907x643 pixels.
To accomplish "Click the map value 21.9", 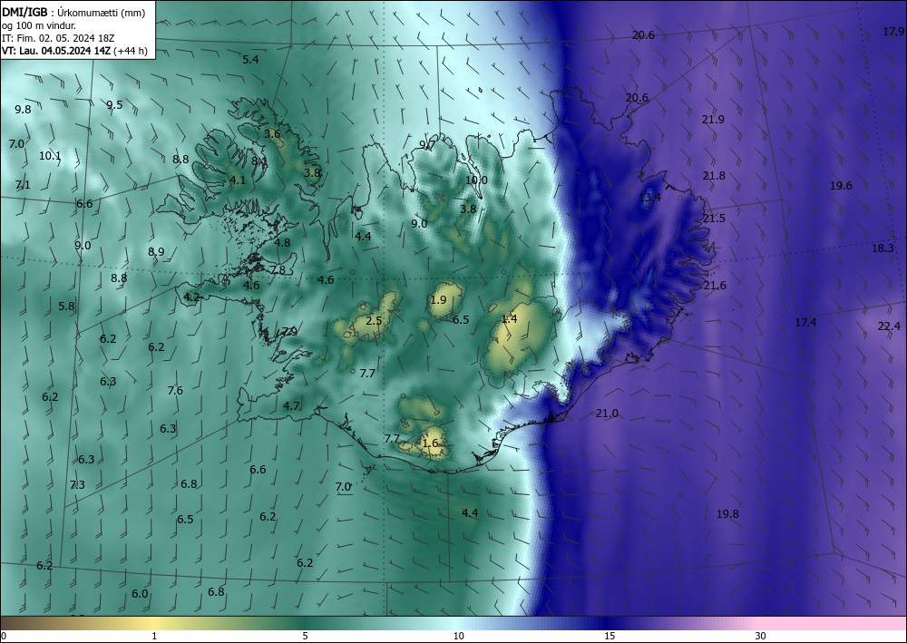I will click(713, 120).
